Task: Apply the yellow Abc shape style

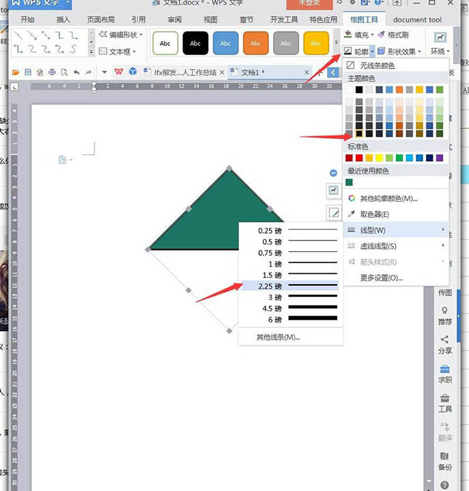Action: tap(316, 43)
